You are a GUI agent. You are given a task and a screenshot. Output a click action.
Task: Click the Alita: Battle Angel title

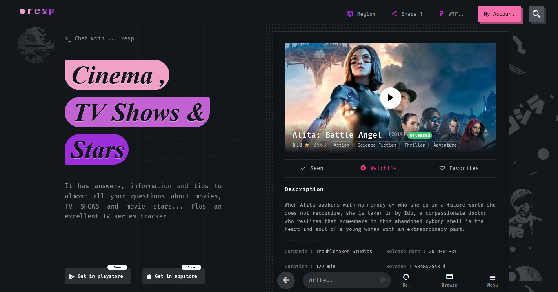337,135
